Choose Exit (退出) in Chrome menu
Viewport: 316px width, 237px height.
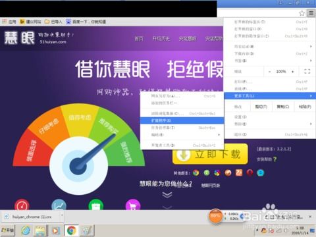click(x=270, y=134)
